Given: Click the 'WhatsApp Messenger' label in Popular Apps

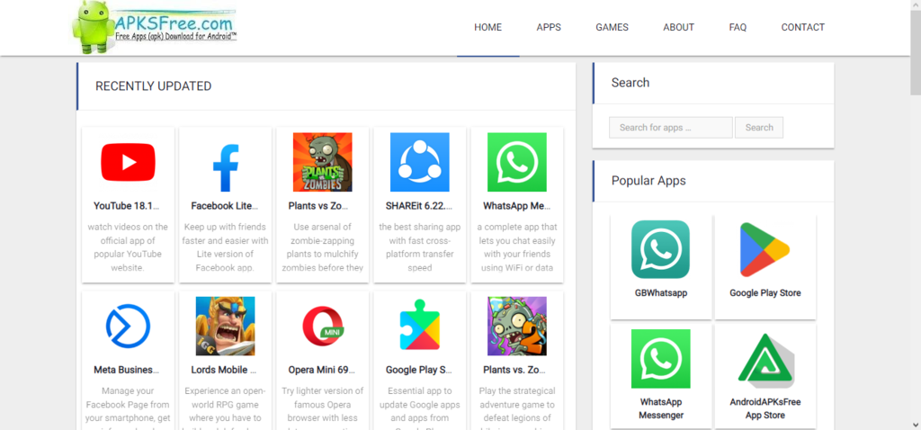Looking at the screenshot, I should [x=661, y=408].
